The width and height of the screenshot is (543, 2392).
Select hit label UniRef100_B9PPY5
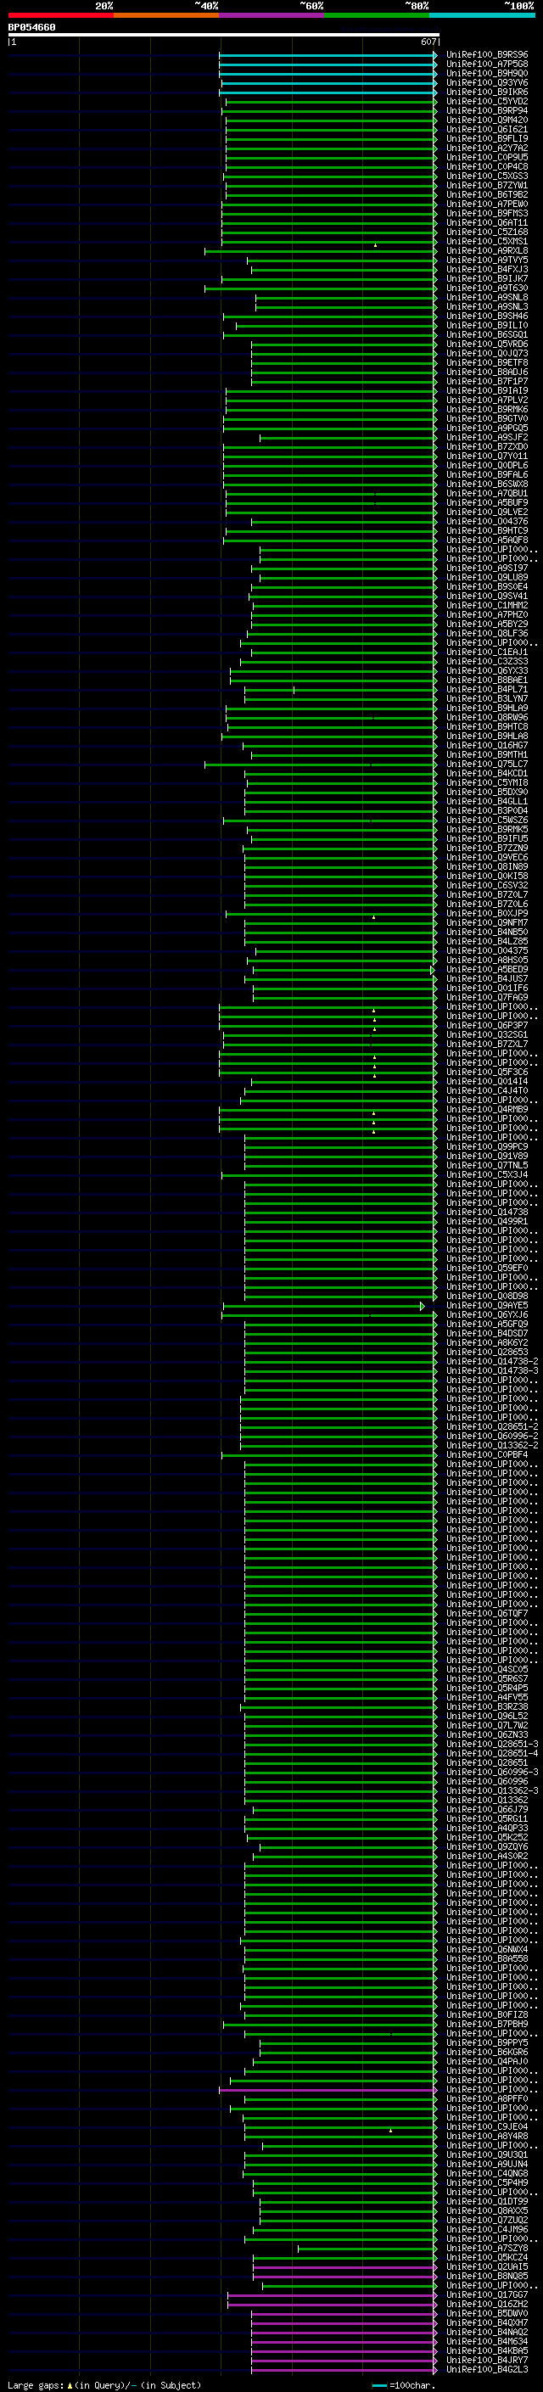pyautogui.click(x=486, y=2042)
